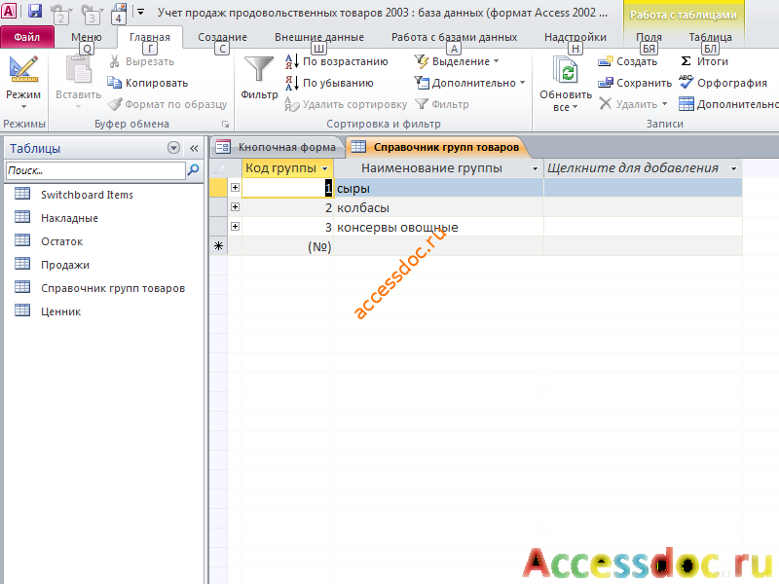Toggle the Фильтр button in sort group
The width and height of the screenshot is (779, 584).
coord(442,104)
